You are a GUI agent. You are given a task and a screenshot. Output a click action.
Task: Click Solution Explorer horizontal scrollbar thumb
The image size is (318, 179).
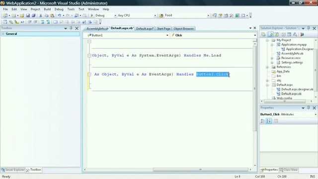coord(285,101)
